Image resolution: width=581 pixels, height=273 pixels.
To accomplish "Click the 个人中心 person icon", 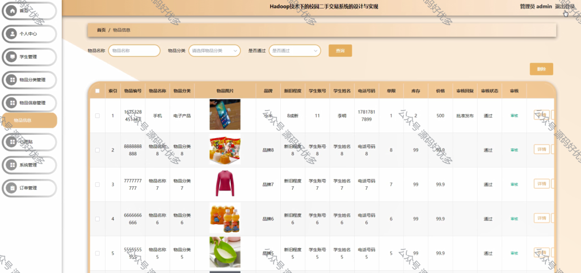I will click(12, 33).
